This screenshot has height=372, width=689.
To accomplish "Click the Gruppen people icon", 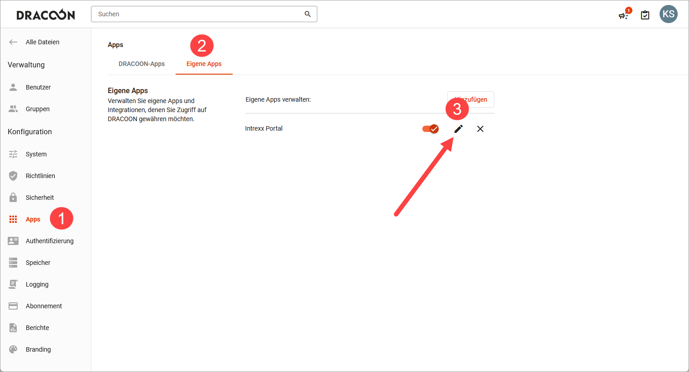I will (13, 109).
